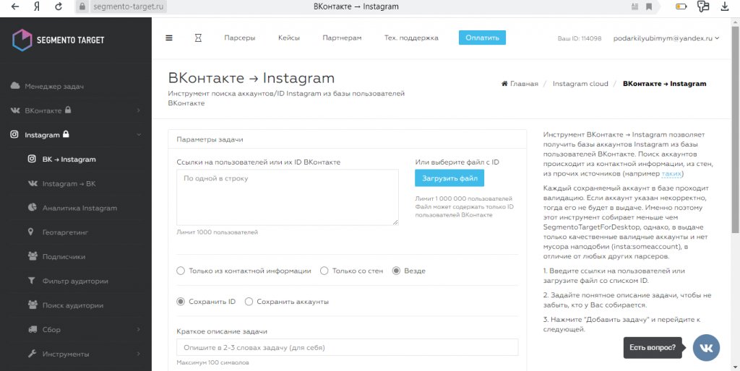Open Yandex home via the Я icon

(x=37, y=6)
